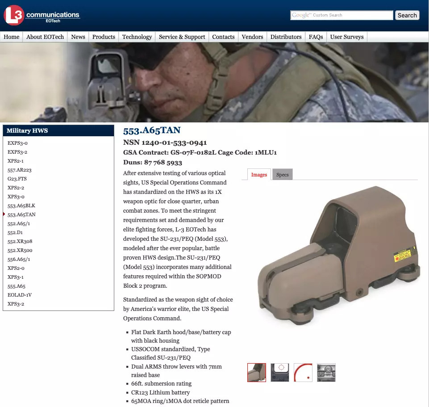The height and width of the screenshot is (407, 429).
Task: Open the EOLAD-1V product link
Action: click(20, 295)
